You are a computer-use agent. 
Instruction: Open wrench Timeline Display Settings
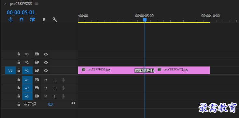(x=55, y=20)
